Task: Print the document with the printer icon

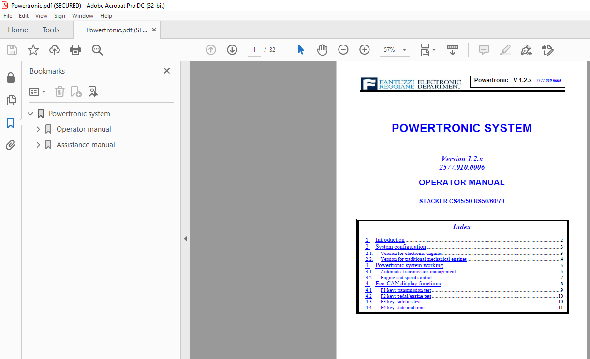Action: pos(75,50)
